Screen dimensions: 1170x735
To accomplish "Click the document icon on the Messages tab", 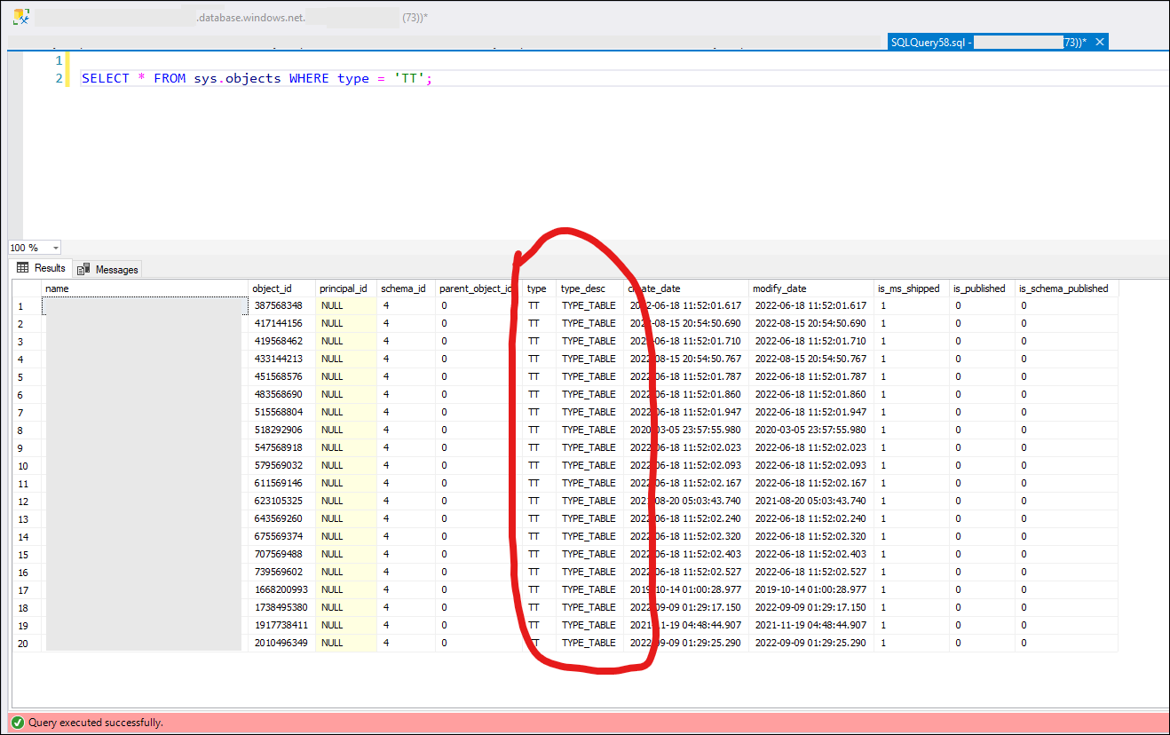I will tap(83, 268).
